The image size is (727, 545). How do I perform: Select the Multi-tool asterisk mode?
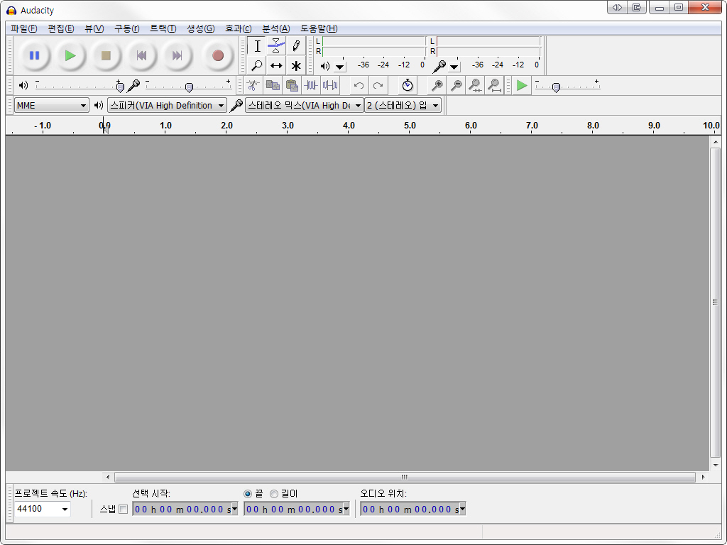coord(296,65)
